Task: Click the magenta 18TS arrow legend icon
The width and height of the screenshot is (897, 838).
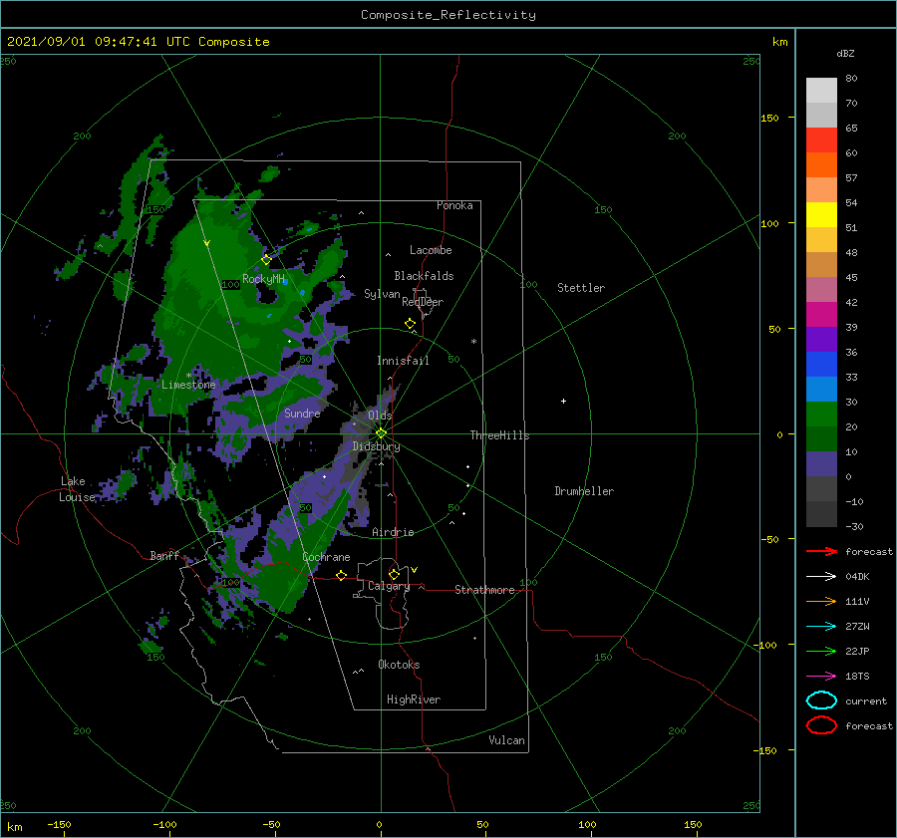Action: coord(821,677)
